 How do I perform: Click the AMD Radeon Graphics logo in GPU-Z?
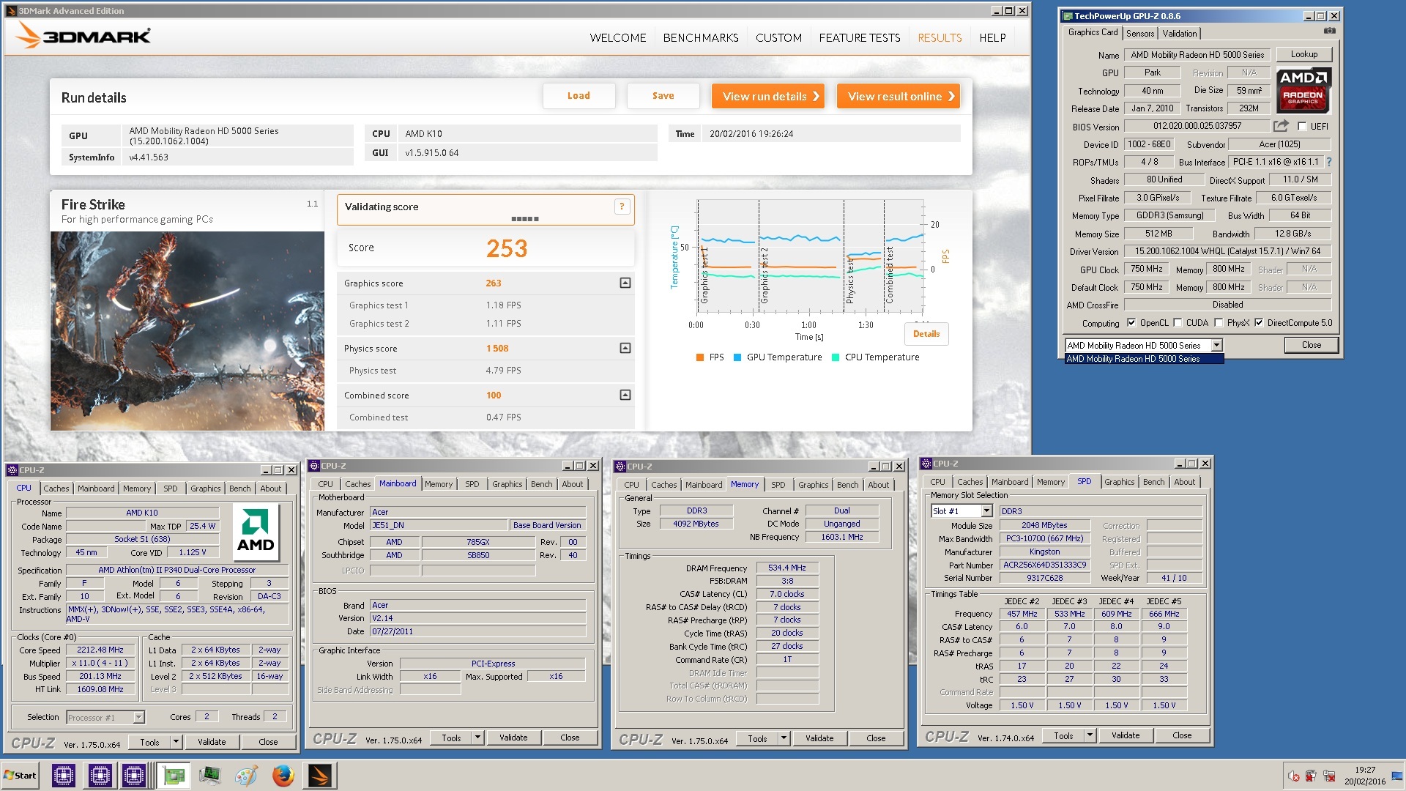coord(1303,90)
